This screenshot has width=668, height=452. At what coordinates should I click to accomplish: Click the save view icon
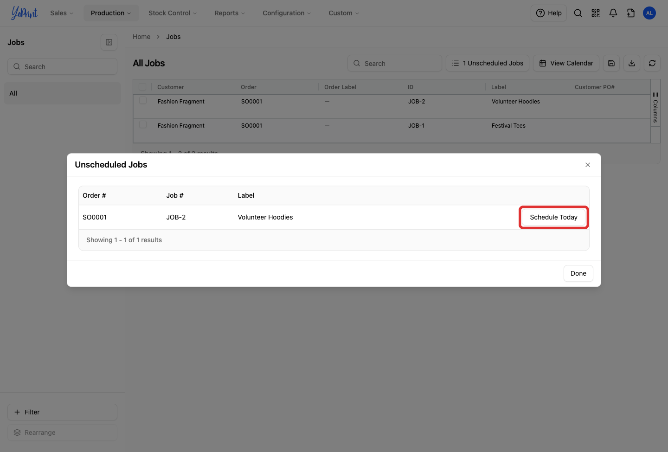pyautogui.click(x=611, y=63)
